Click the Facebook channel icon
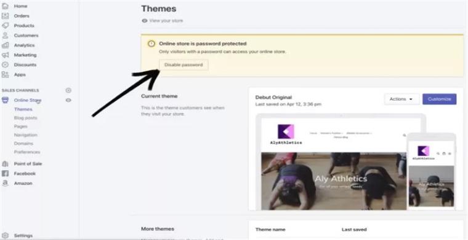 coord(5,173)
